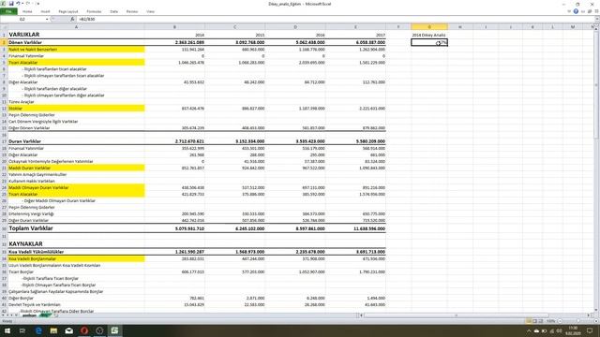Image resolution: width=600 pixels, height=337 pixels.
Task: Click the Undo arrow icon
Action: click(18, 4)
